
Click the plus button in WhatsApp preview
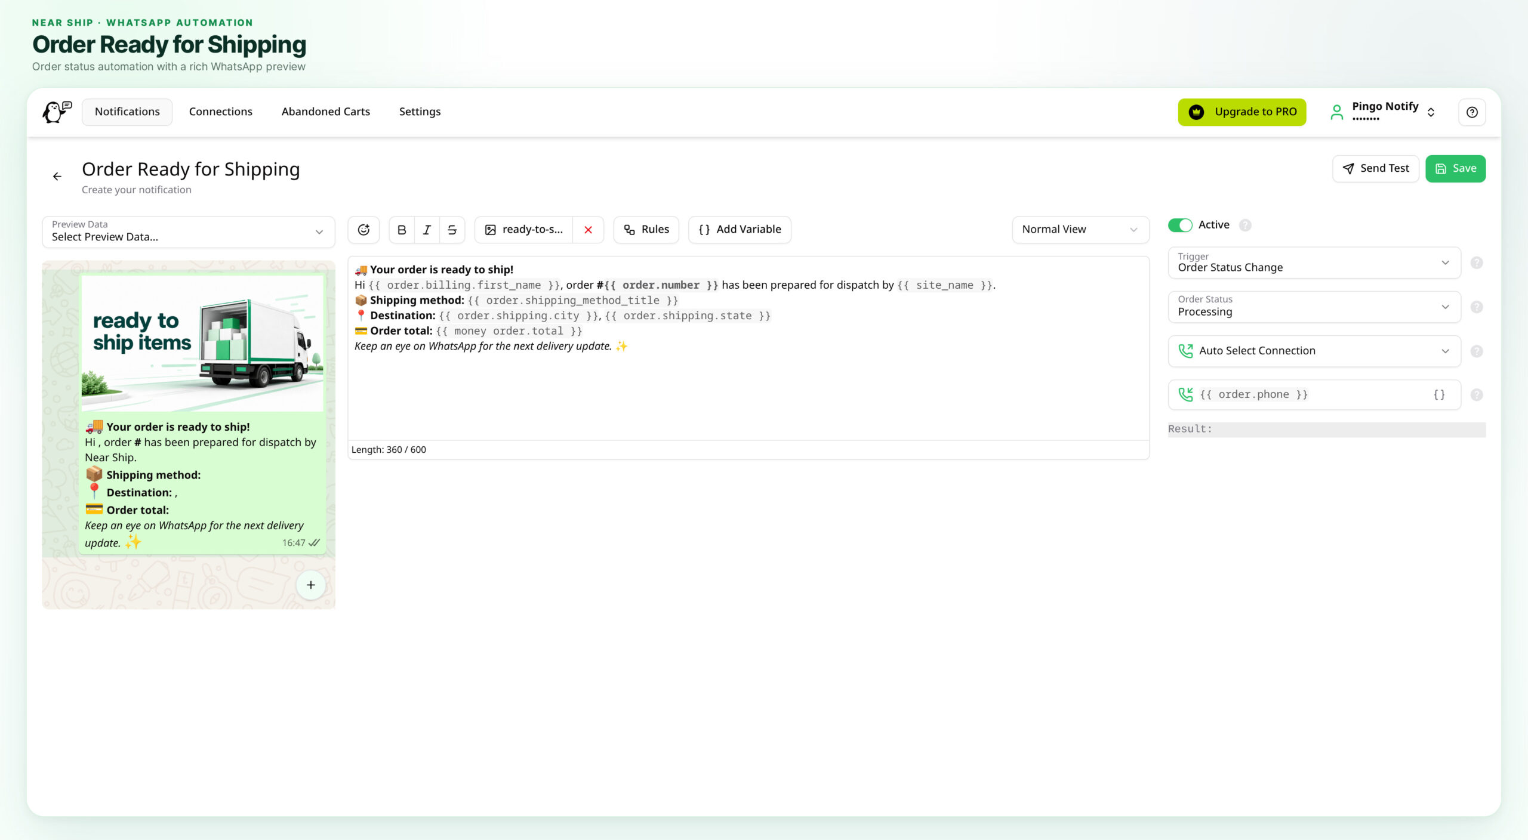[311, 585]
